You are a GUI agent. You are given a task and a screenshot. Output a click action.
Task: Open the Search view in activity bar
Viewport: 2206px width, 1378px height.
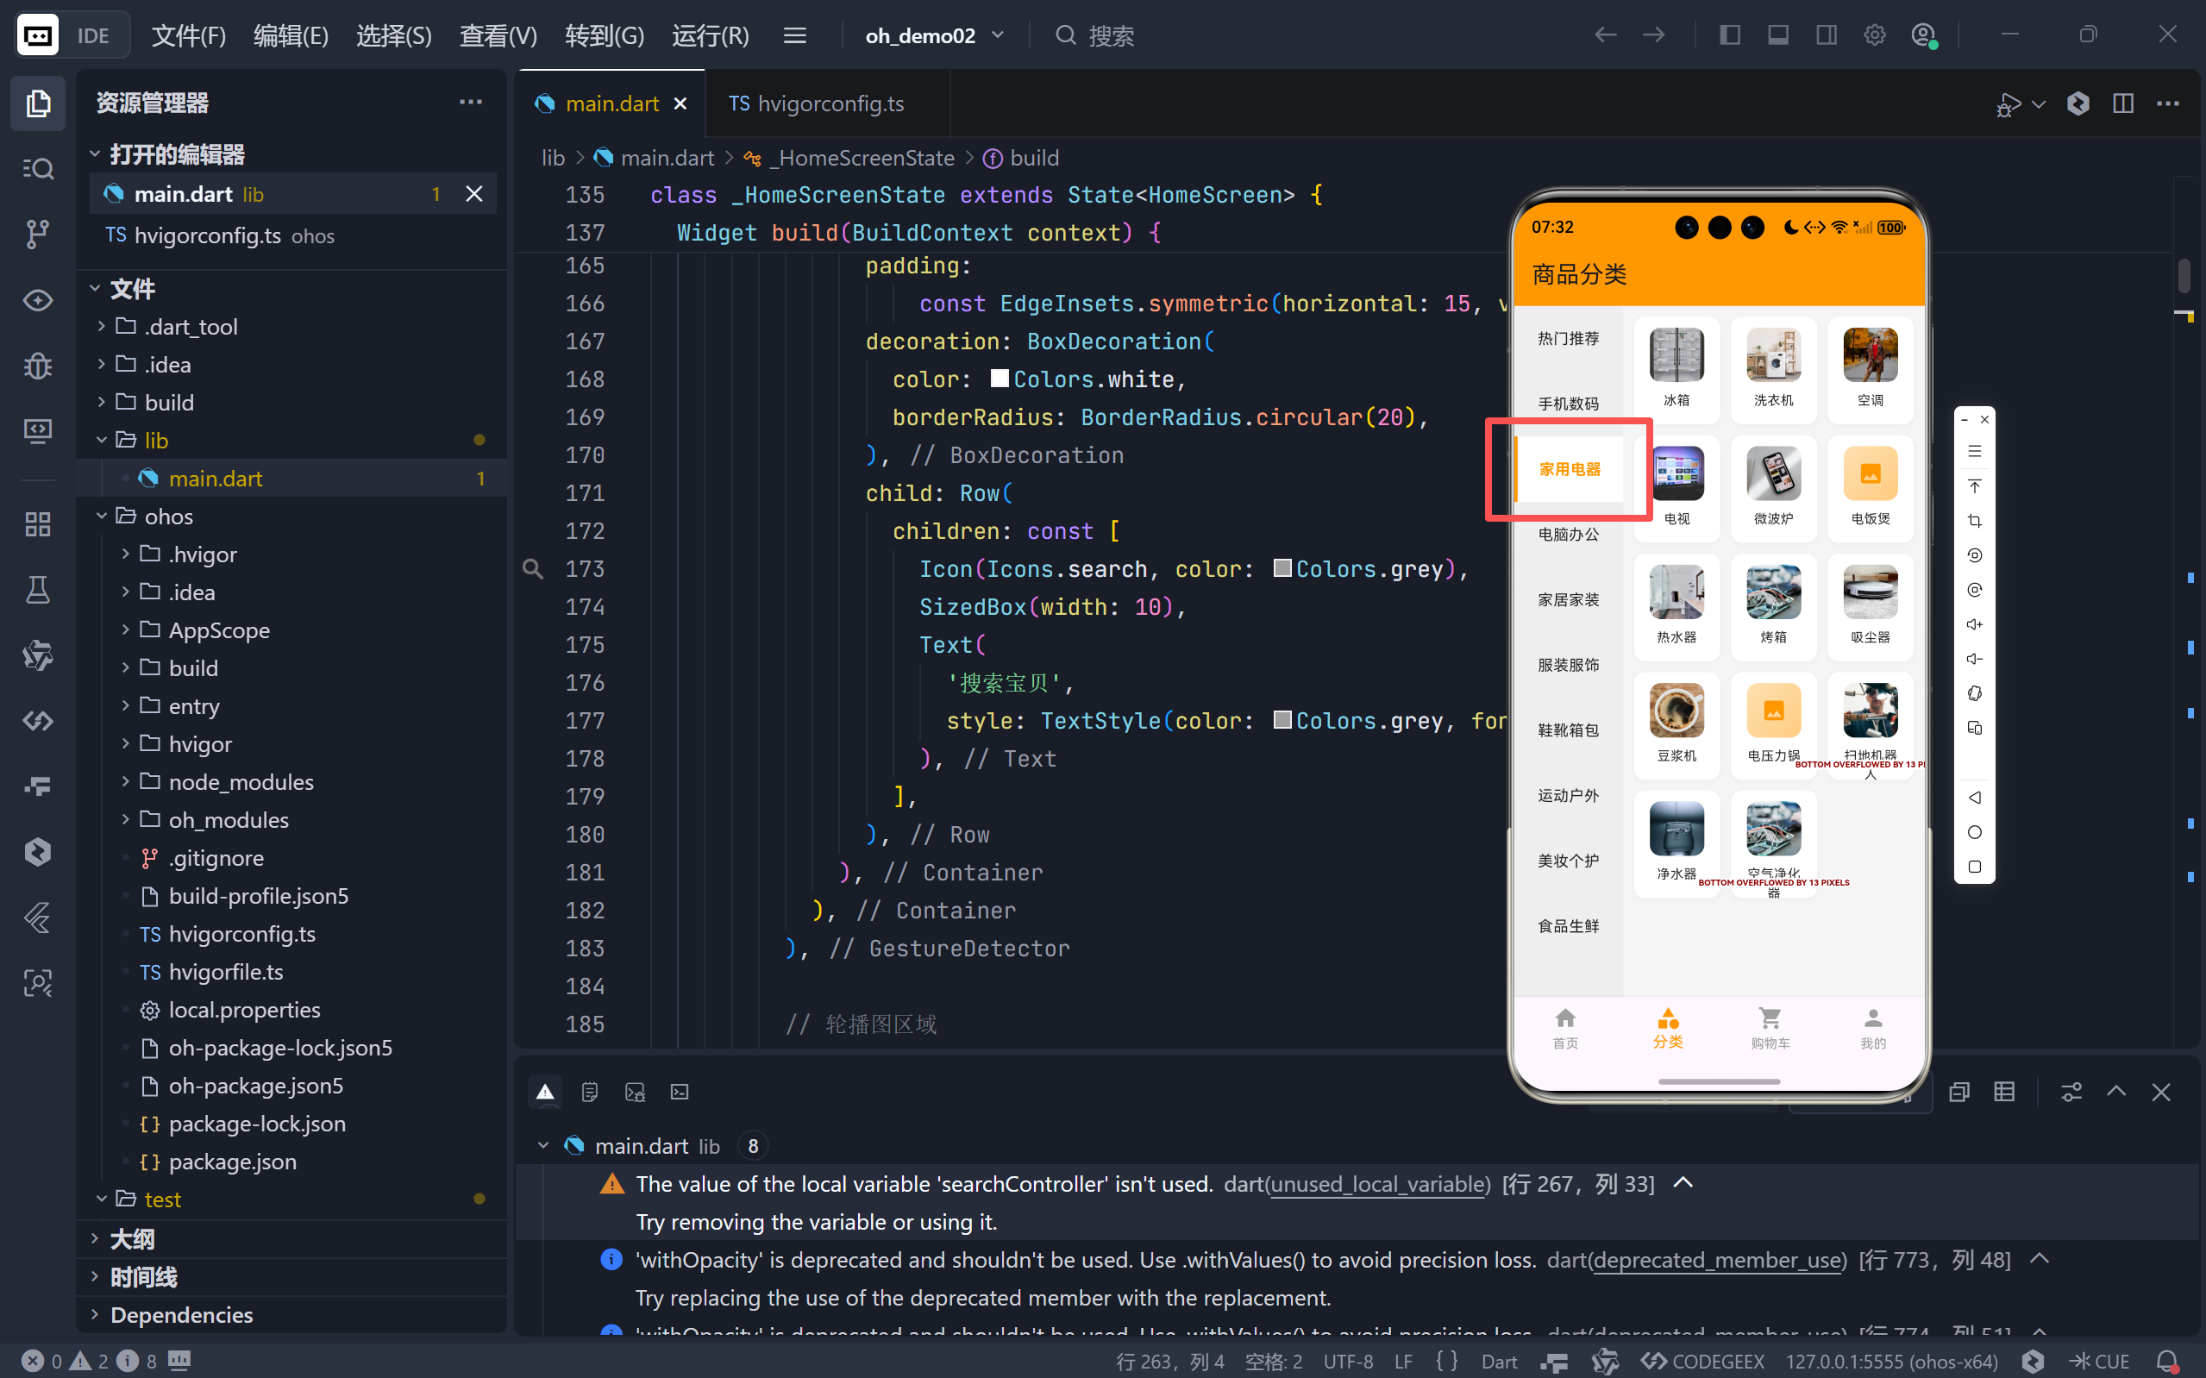[x=37, y=169]
